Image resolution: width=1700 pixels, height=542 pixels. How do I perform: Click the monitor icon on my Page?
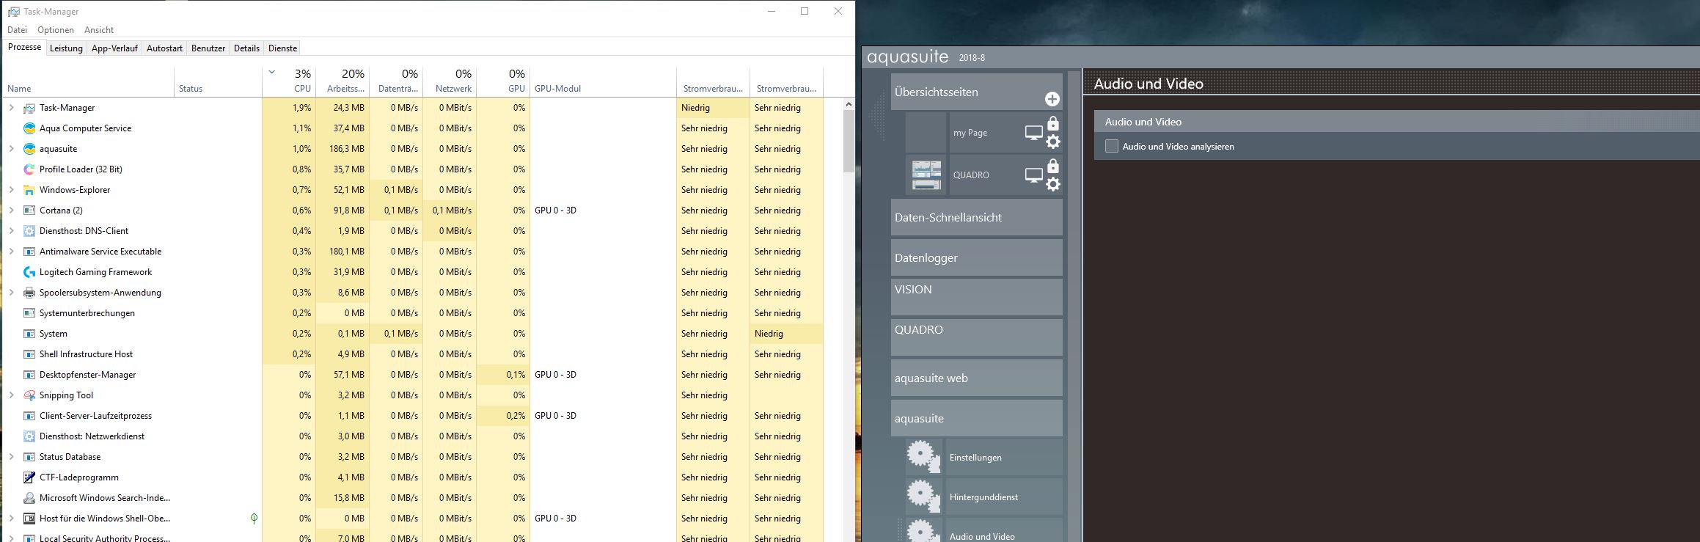click(x=1033, y=133)
